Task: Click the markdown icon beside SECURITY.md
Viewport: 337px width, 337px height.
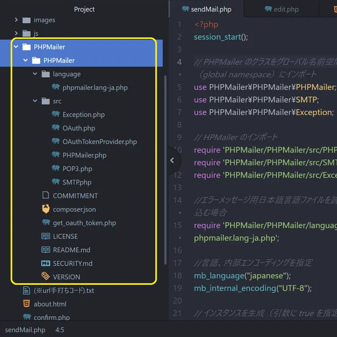Action: (x=46, y=263)
